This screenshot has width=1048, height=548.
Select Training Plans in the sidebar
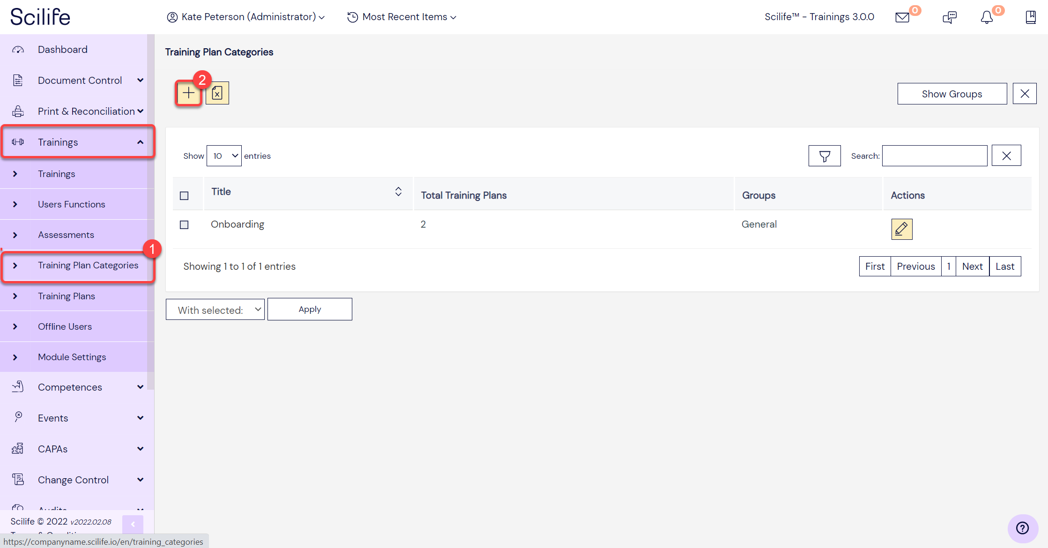click(66, 296)
